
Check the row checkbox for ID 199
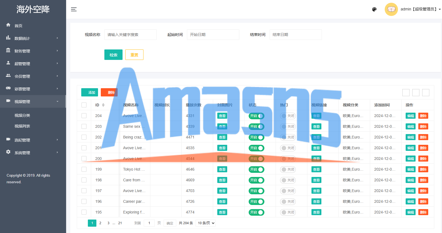pyautogui.click(x=84, y=169)
